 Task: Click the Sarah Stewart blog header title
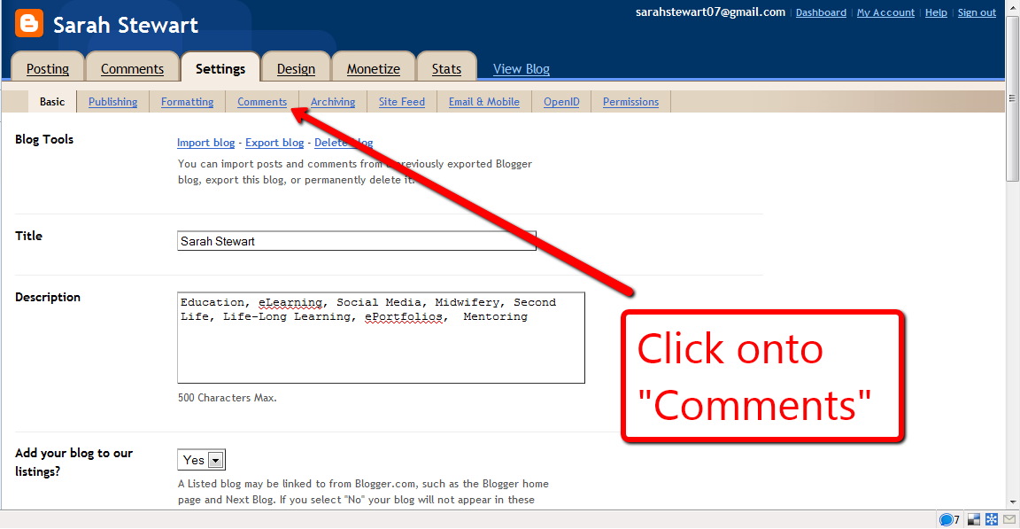[x=126, y=25]
